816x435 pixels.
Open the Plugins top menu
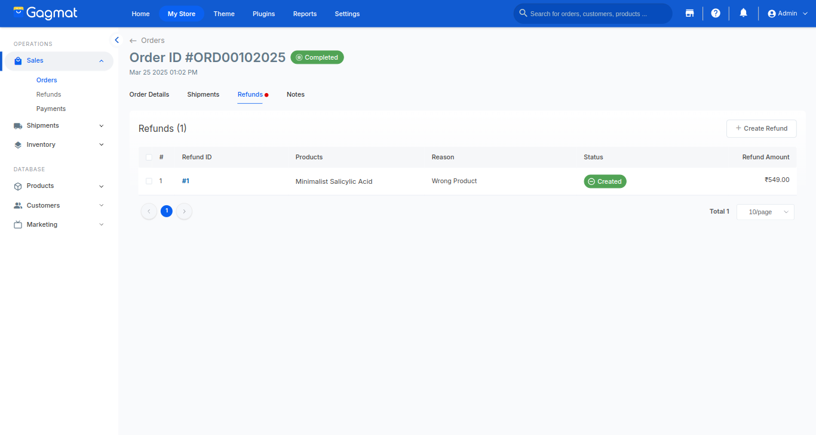(264, 14)
